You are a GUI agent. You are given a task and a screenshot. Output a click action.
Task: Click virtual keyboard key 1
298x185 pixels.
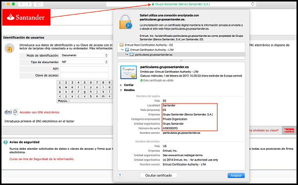[60, 83]
